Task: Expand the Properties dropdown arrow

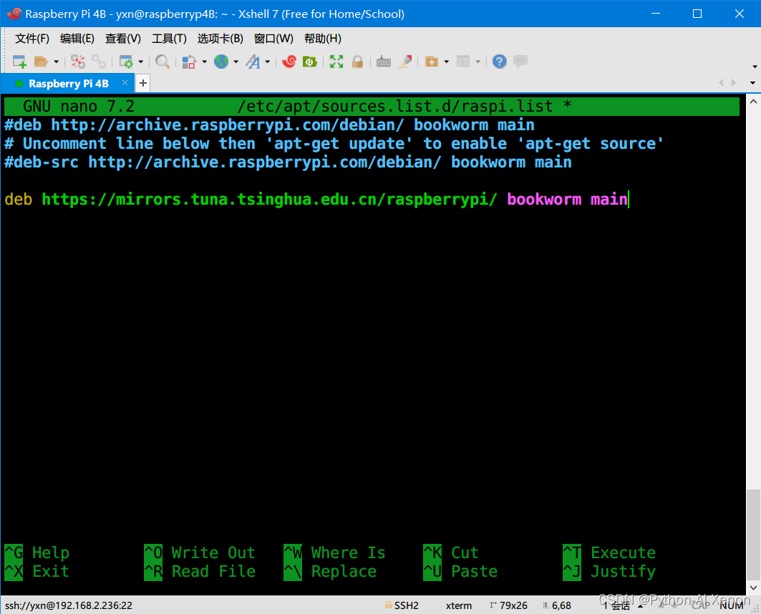Action: [x=141, y=62]
